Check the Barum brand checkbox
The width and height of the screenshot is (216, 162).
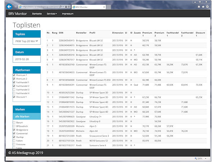pos(14,122)
